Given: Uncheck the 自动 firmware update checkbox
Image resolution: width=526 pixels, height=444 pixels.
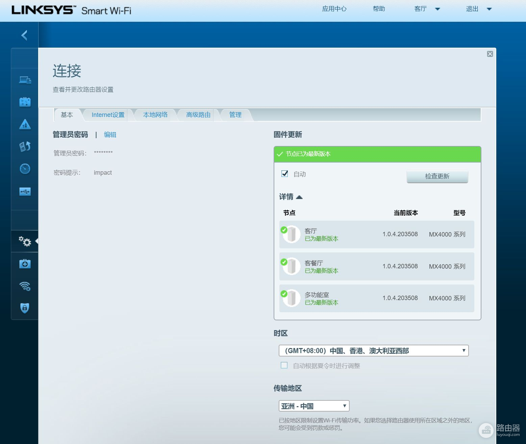Looking at the screenshot, I should (285, 174).
